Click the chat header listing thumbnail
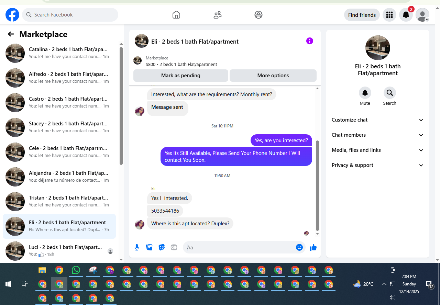 [142, 41]
